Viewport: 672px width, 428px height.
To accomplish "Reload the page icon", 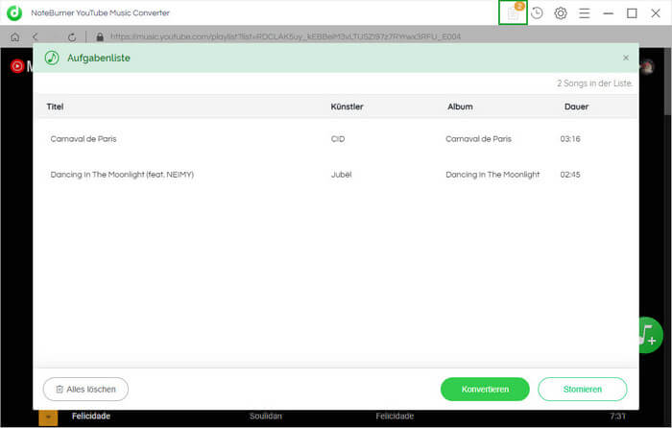I will click(72, 37).
